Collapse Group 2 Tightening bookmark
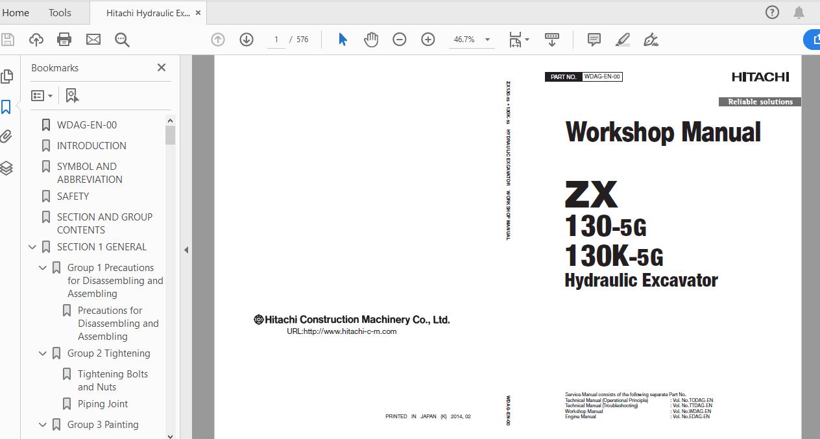Image resolution: width=820 pixels, height=439 pixels. [43, 353]
